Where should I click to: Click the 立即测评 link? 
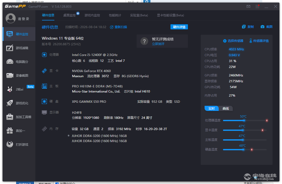click(158, 44)
